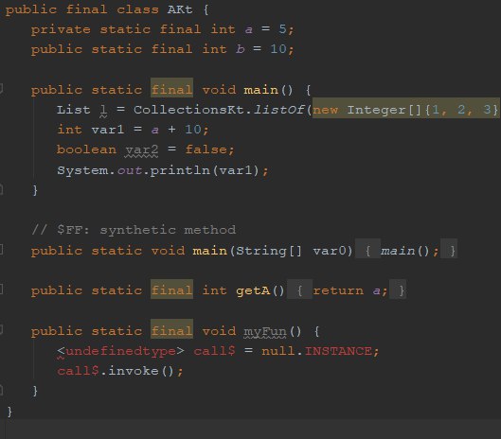Click var1 inside println parentheses

(x=236, y=170)
